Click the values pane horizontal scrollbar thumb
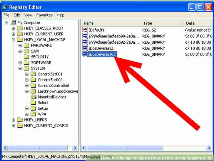This screenshot has width=214, height=161. coord(125,148)
